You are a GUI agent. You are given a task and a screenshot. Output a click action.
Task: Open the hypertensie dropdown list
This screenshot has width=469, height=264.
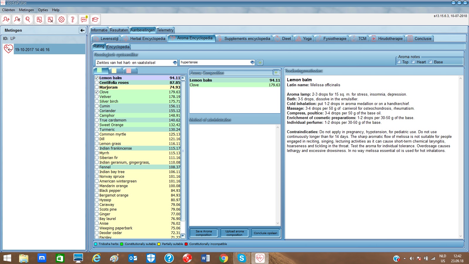click(252, 62)
